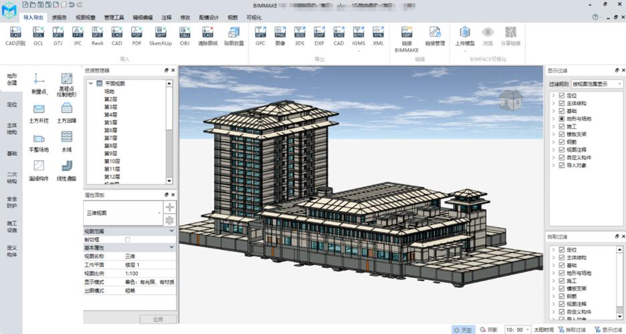The image size is (626, 334).
Task: Open the 安全防护 side tab
Action: pos(12,202)
